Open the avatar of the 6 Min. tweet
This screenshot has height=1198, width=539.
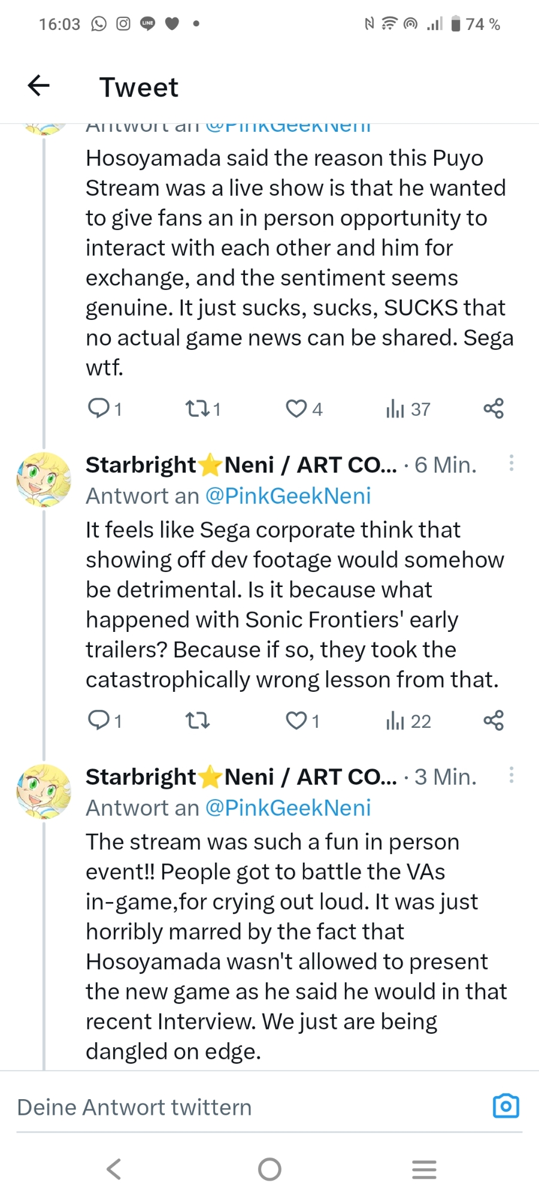[43, 479]
